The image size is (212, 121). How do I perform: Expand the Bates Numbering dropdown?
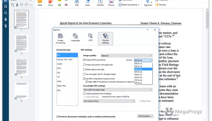tap(139, 5)
